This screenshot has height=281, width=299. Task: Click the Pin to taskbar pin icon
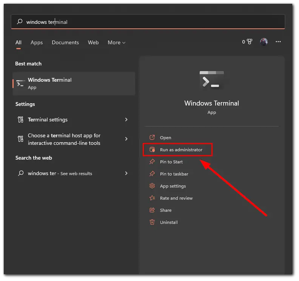click(x=152, y=174)
